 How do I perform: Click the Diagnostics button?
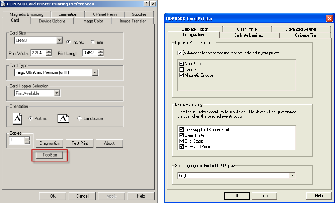pyautogui.click(x=50, y=143)
